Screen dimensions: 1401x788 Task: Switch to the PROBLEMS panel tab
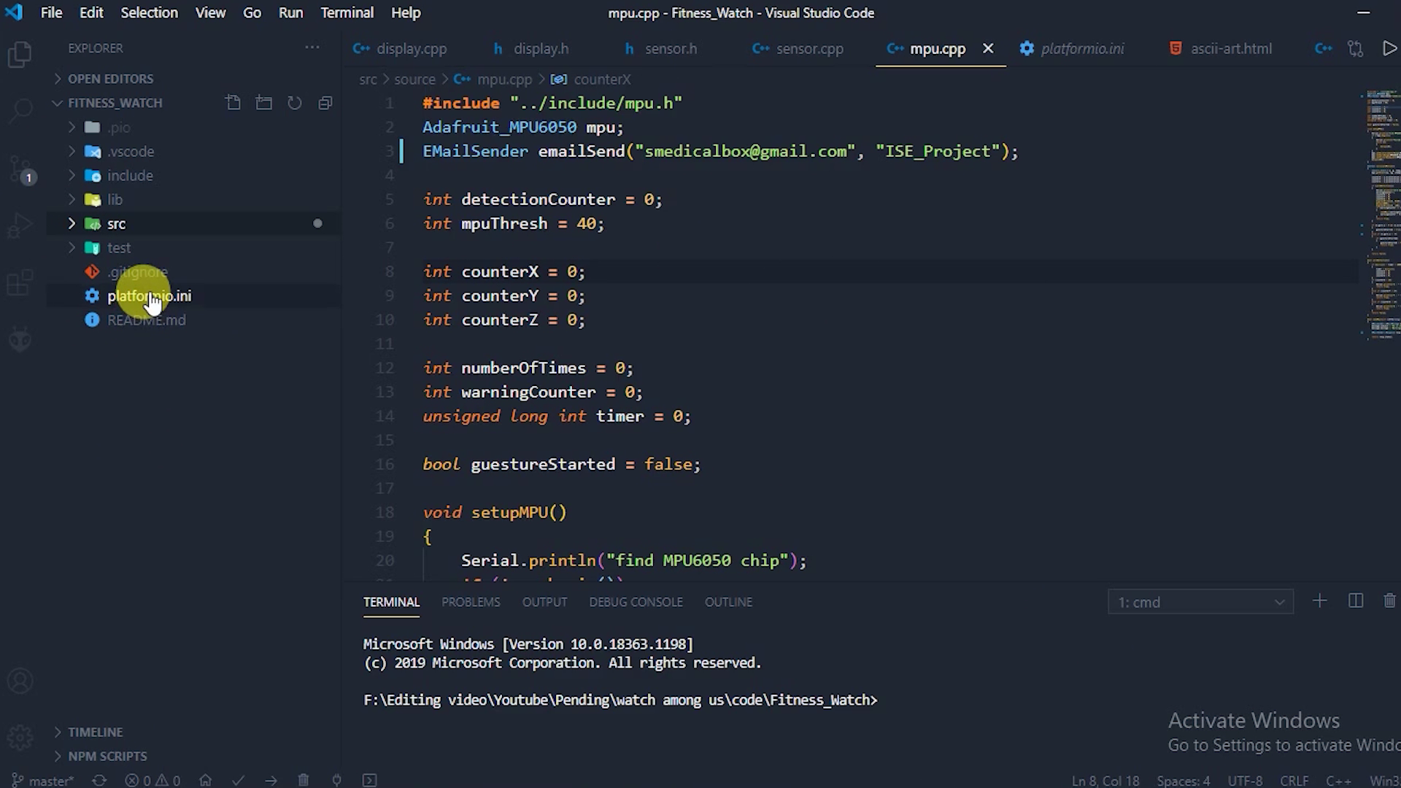click(471, 602)
